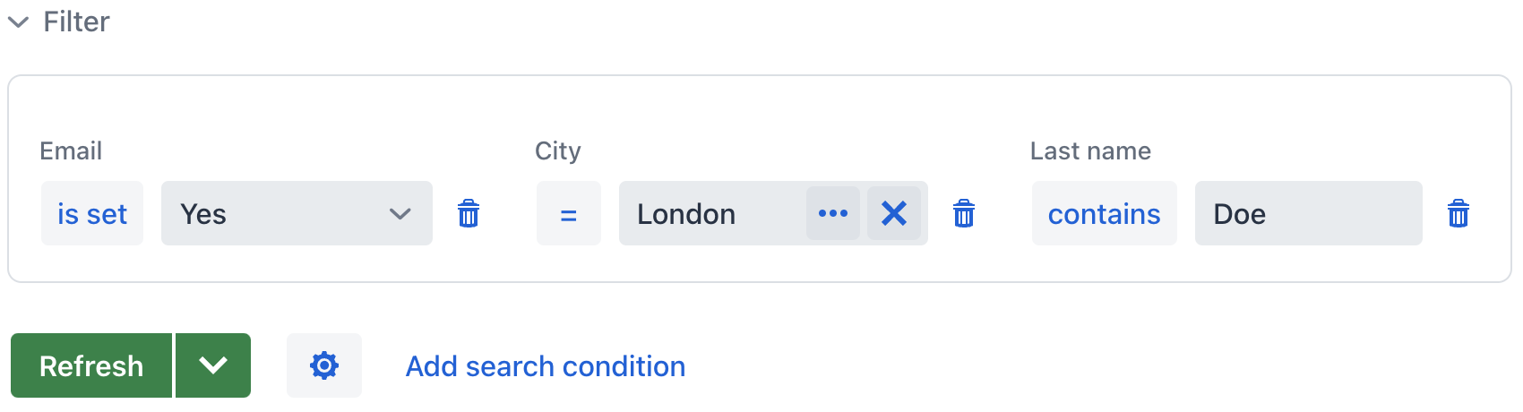Clear the London value with the X
The width and height of the screenshot is (1523, 412).
tap(894, 214)
